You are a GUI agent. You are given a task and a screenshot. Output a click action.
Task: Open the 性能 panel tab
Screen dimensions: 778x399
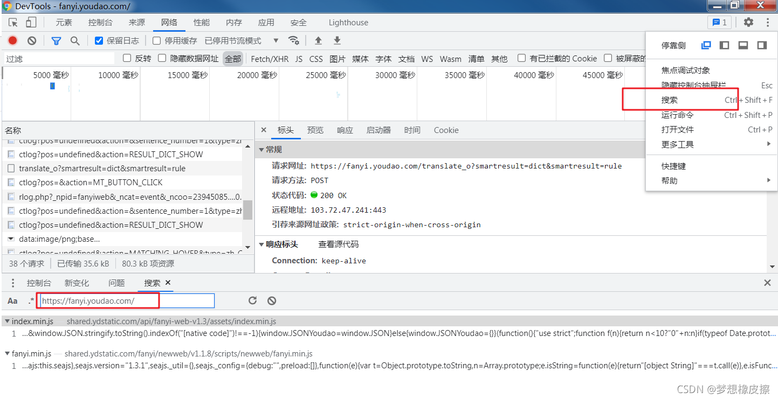pyautogui.click(x=202, y=23)
